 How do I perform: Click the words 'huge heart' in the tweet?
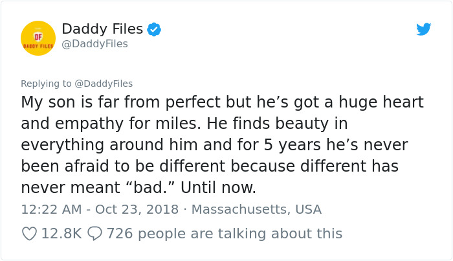[x=375, y=102]
